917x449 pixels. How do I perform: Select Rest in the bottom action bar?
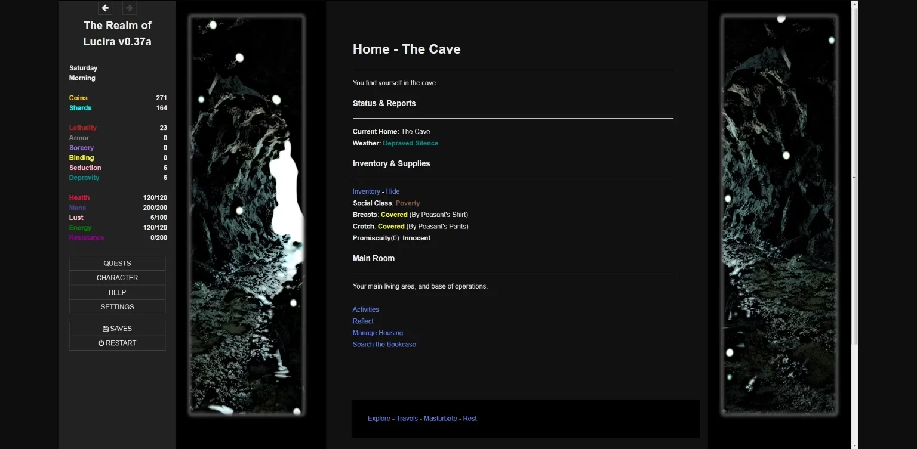pyautogui.click(x=470, y=419)
